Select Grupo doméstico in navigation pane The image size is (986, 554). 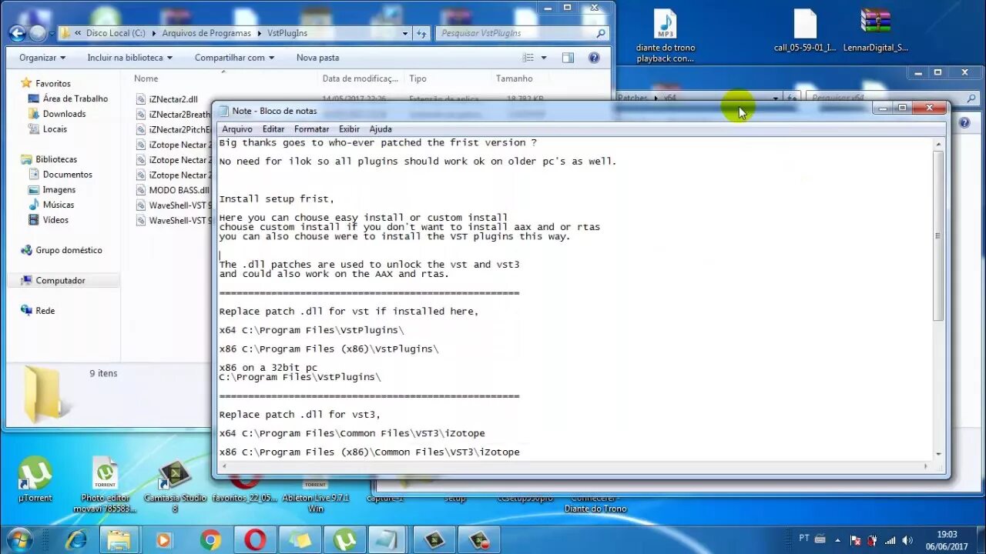coord(68,250)
